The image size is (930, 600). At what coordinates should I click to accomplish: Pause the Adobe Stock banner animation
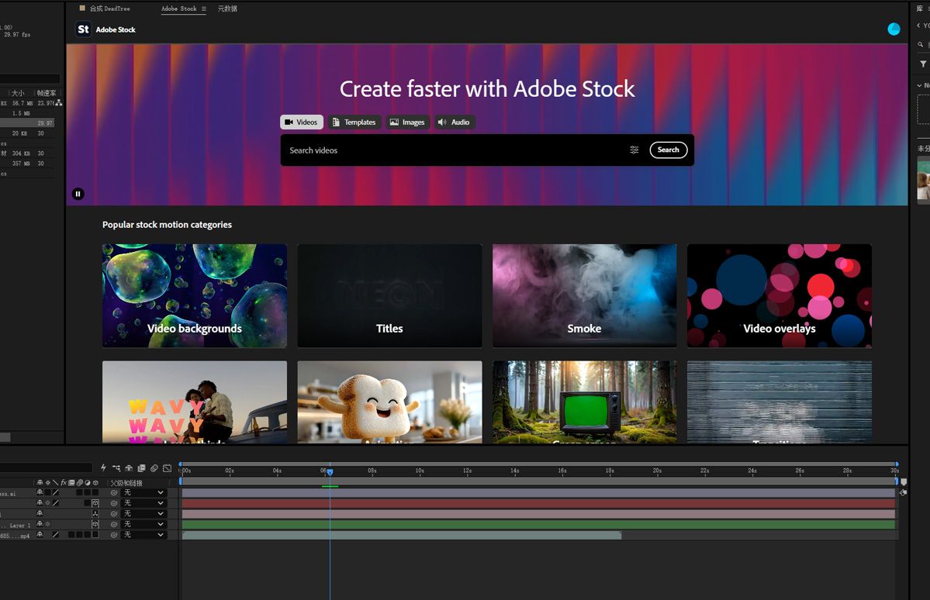coord(78,194)
